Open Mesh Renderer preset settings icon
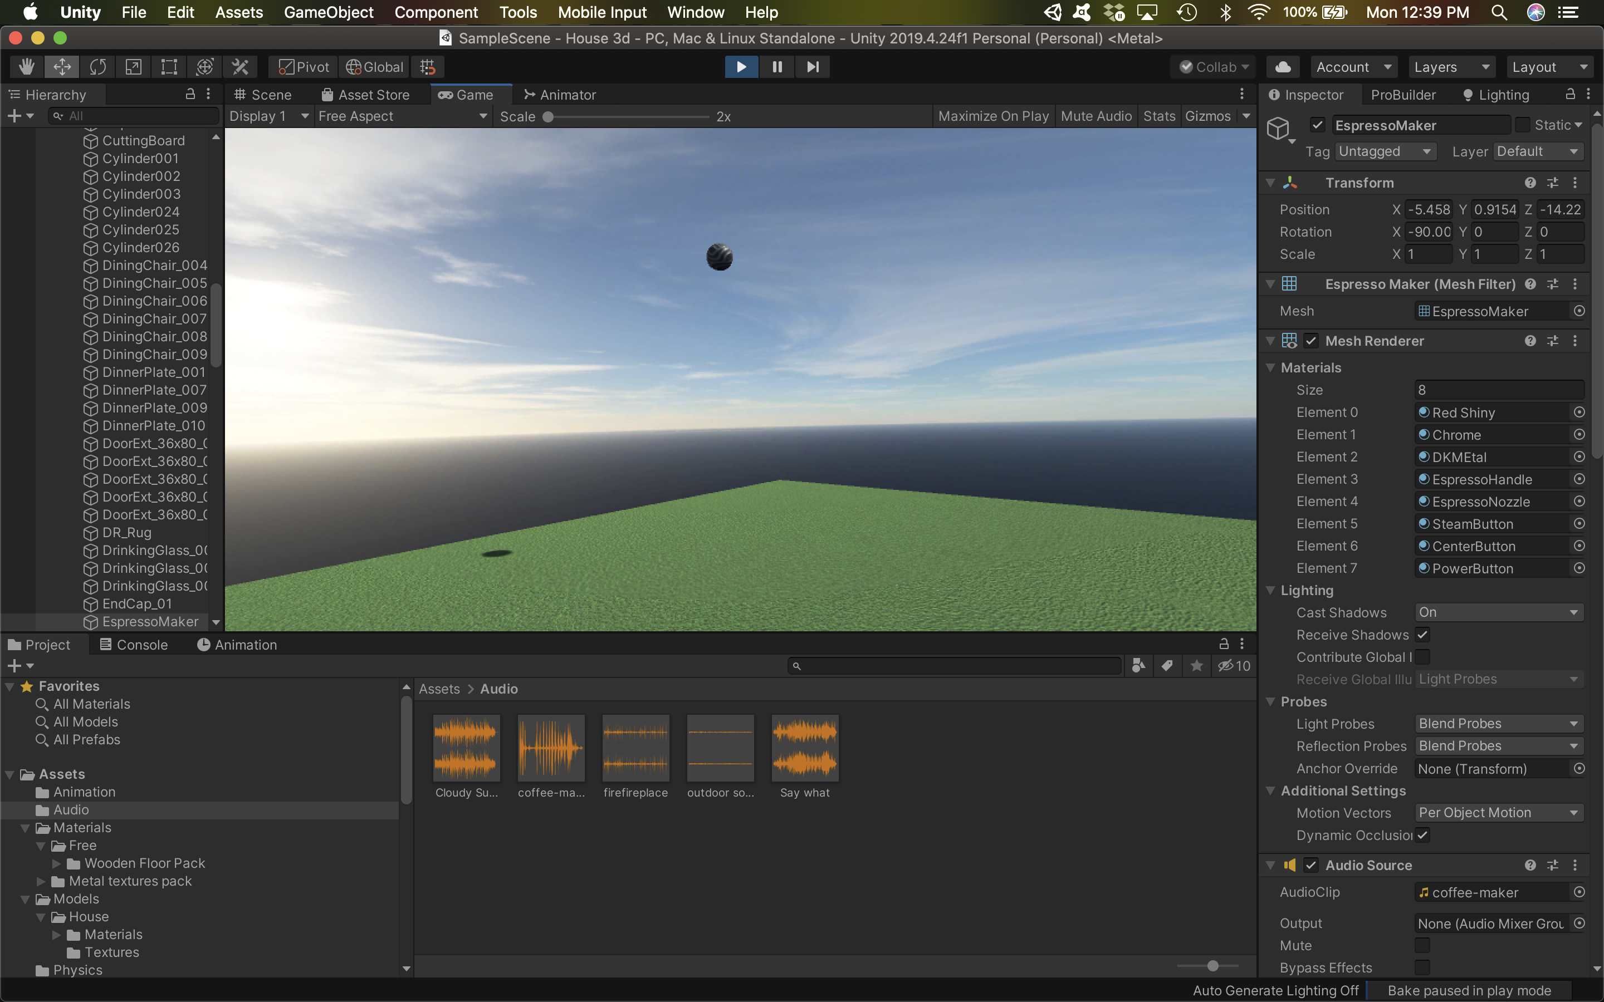The width and height of the screenshot is (1604, 1002). pyautogui.click(x=1553, y=341)
